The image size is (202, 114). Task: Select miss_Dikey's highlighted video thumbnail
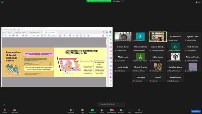point(158,37)
